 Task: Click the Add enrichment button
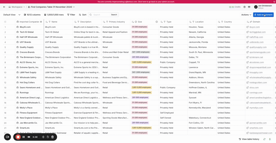263,15
